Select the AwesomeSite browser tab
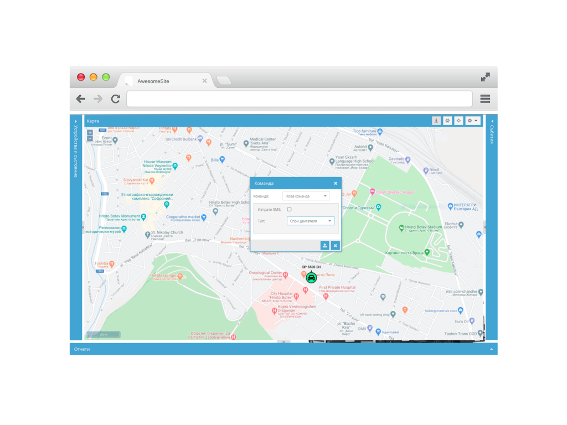This screenshot has height=425, width=567. (x=166, y=81)
